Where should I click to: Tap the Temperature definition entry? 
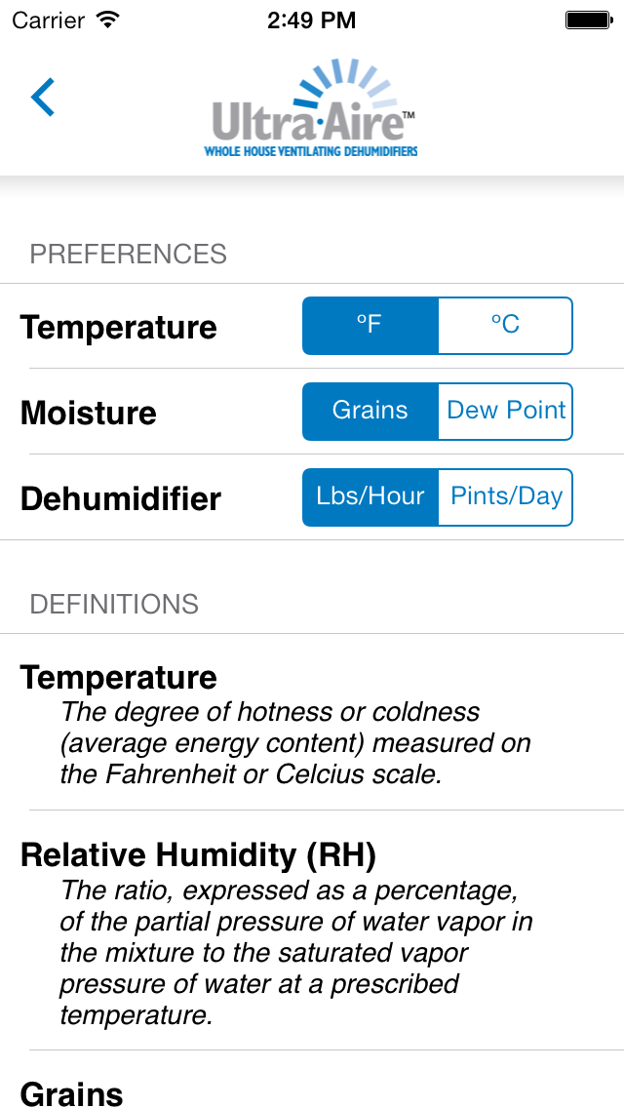click(x=312, y=722)
